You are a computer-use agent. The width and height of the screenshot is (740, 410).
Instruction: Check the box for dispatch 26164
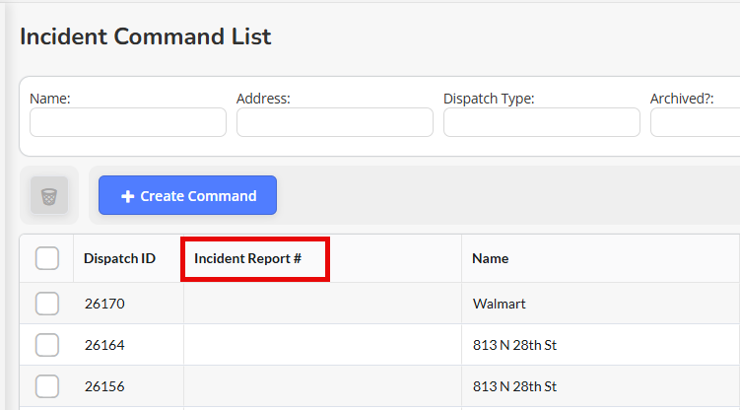(47, 345)
